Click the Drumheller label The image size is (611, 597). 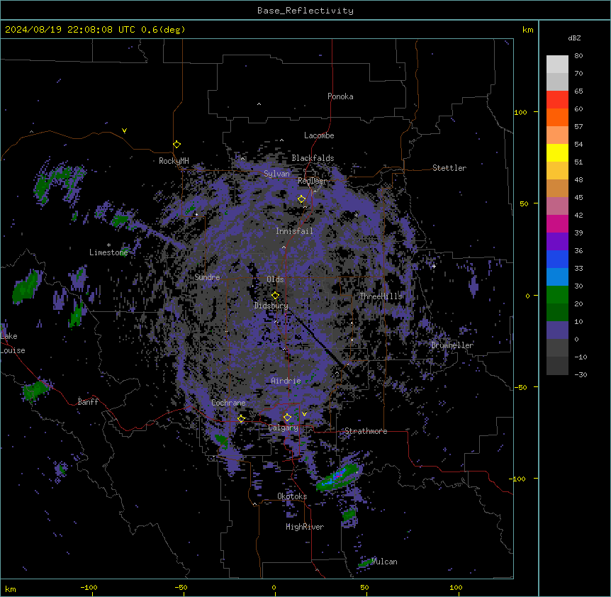point(452,345)
